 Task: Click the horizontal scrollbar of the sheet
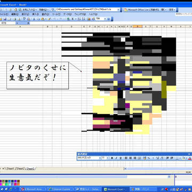158,169
